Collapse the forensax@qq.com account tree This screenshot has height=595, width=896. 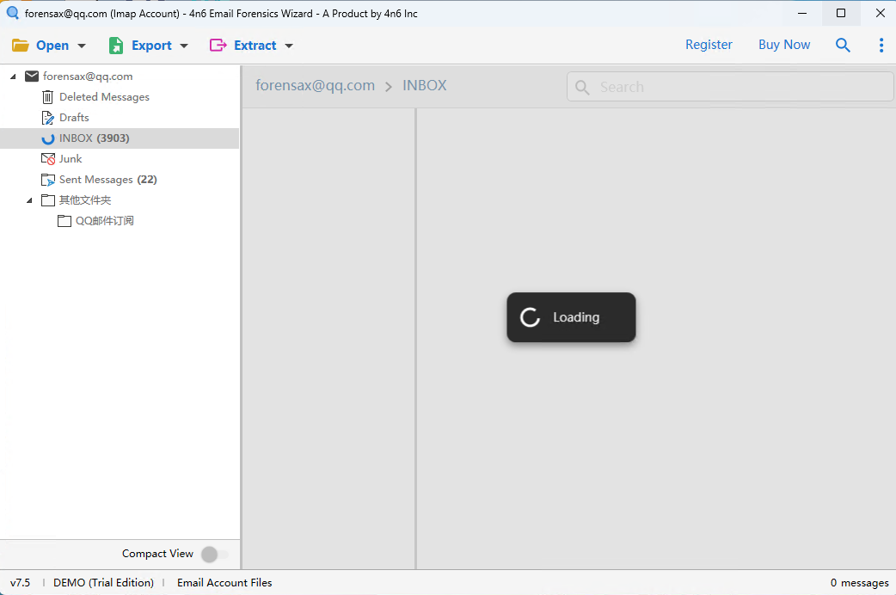13,77
